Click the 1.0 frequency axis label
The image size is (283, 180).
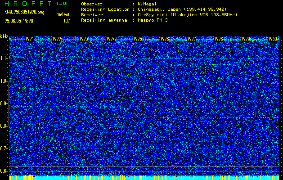coord(4,81)
